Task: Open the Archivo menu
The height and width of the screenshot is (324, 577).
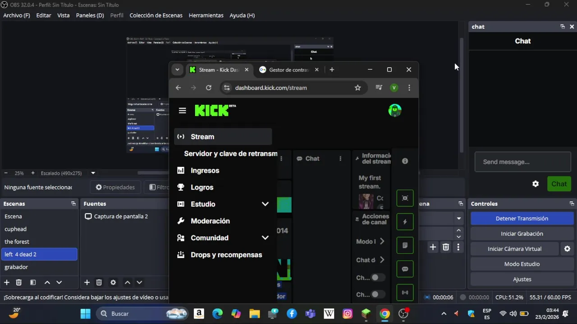Action: (17, 15)
